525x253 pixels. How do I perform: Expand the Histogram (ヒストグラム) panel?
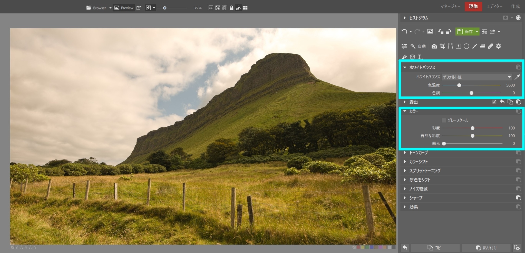[x=405, y=18]
